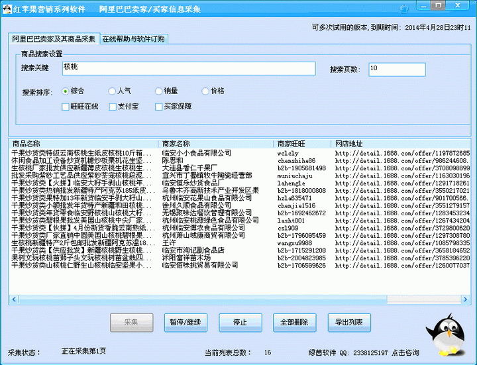
Task: Click the wangwang ID lahengle
Action: (x=291, y=183)
